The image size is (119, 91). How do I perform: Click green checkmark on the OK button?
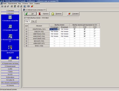point(27,14)
